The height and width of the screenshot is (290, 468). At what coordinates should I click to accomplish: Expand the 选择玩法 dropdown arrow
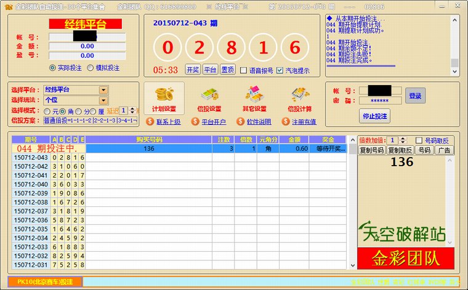tap(103, 100)
